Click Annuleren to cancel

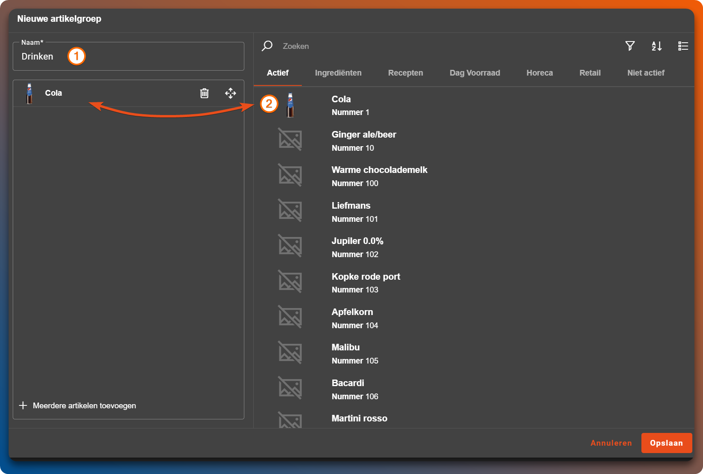611,443
